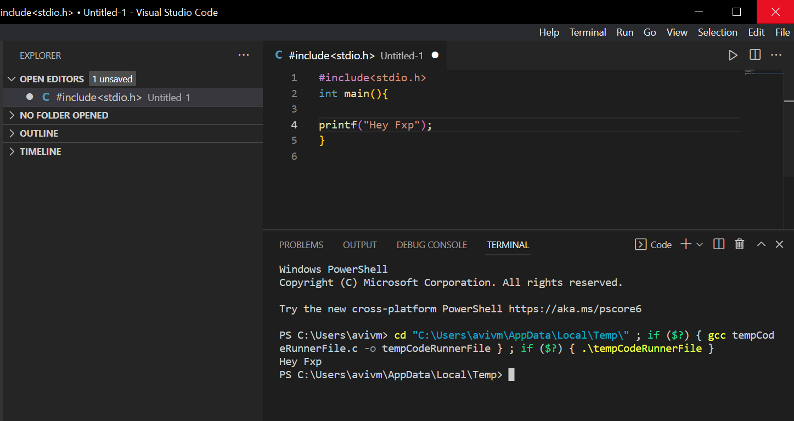Maximize the Visual Studio Code window
The height and width of the screenshot is (421, 794).
click(737, 12)
